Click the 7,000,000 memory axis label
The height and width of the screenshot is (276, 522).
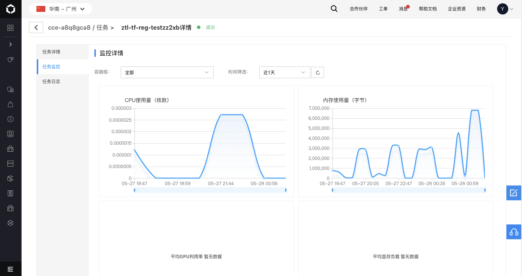pyautogui.click(x=319, y=108)
